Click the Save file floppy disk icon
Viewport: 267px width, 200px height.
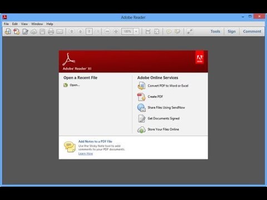(x=42, y=32)
